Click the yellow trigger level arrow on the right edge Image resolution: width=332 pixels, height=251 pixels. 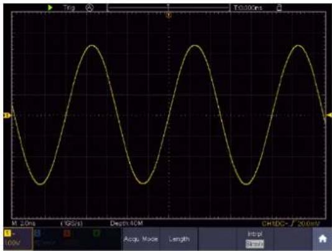click(329, 115)
